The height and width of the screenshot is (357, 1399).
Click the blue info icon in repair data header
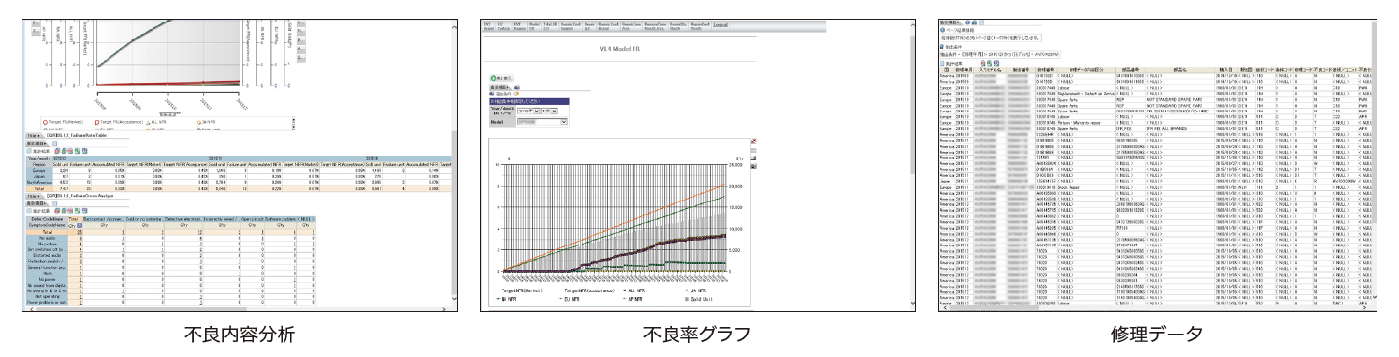coord(967,22)
